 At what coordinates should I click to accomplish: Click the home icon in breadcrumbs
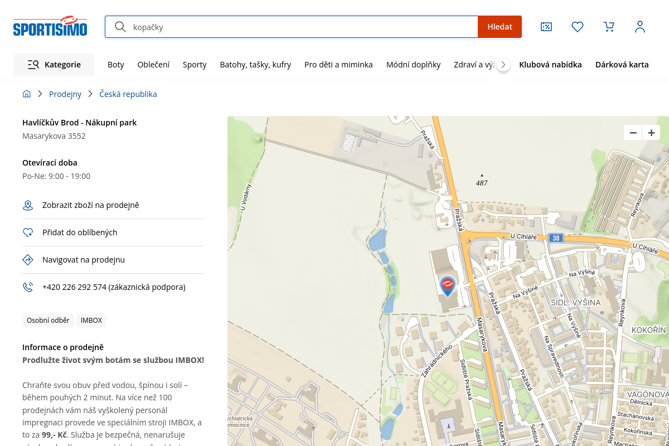click(27, 94)
